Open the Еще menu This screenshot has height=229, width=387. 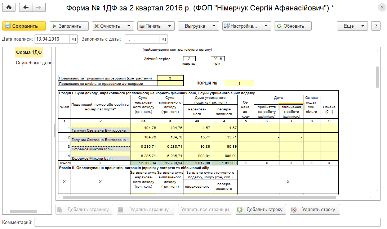click(x=352, y=26)
